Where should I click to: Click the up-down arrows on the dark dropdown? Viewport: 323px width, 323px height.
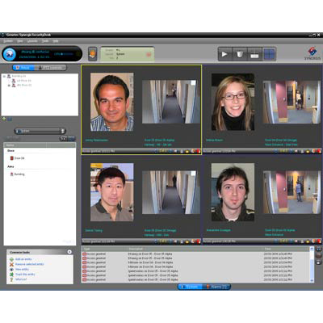pos(62,131)
